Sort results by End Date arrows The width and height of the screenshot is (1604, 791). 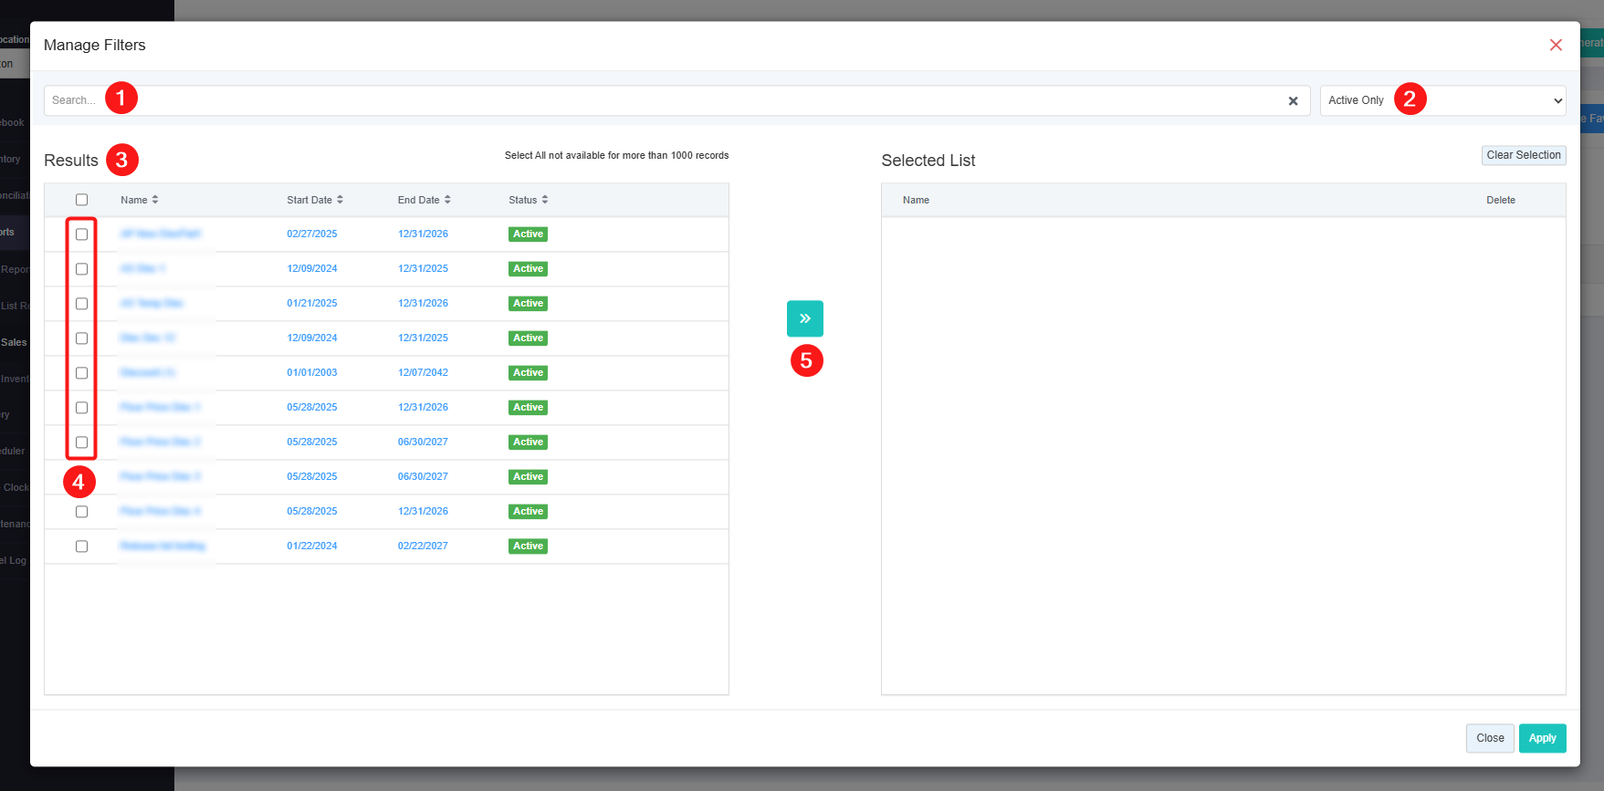click(x=447, y=200)
